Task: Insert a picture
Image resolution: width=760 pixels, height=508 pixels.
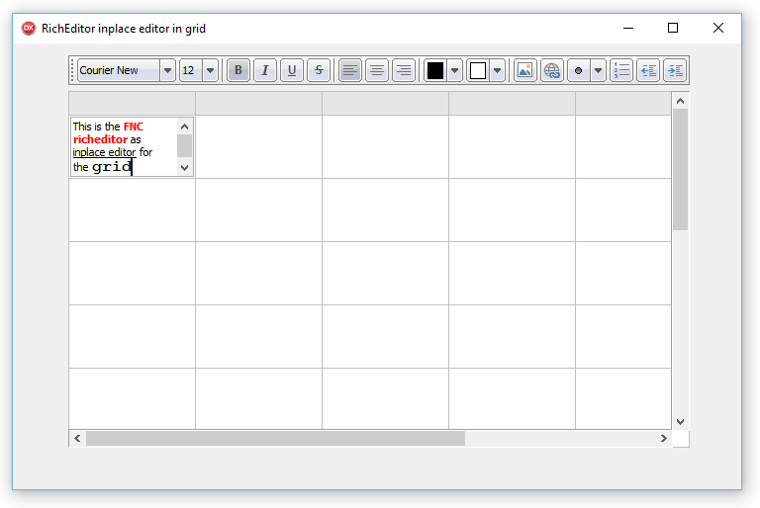Action: click(524, 71)
